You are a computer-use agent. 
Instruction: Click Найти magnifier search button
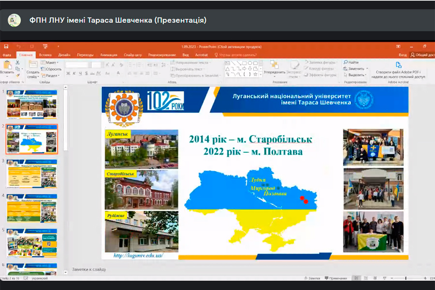tap(351, 62)
